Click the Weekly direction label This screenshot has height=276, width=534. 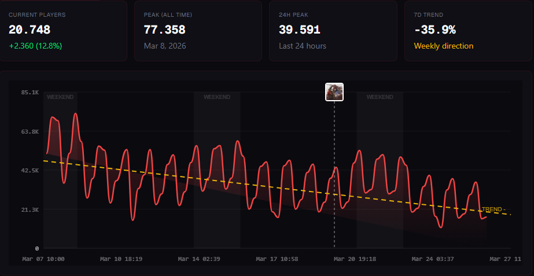pos(444,46)
